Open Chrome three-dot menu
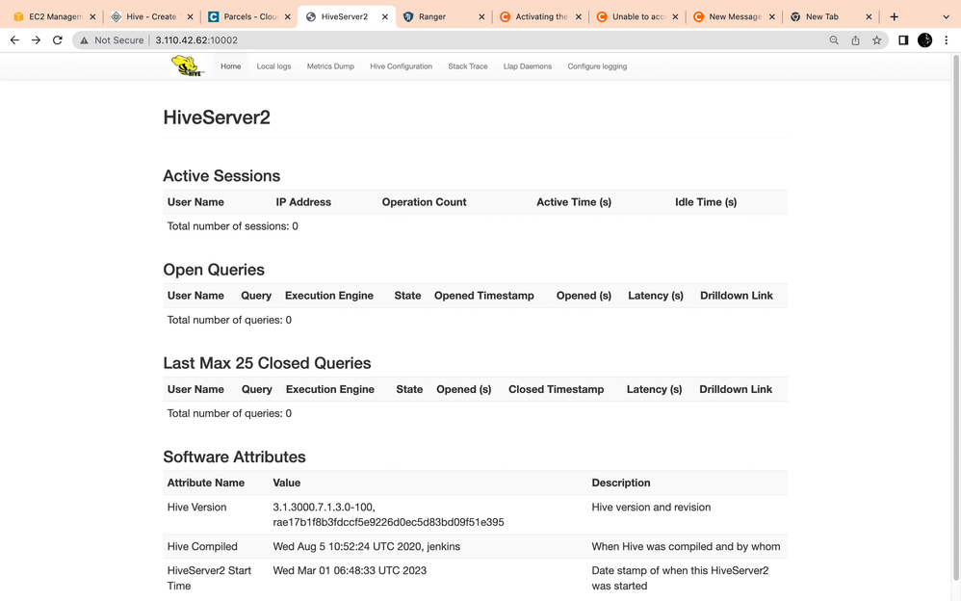 [x=947, y=39]
